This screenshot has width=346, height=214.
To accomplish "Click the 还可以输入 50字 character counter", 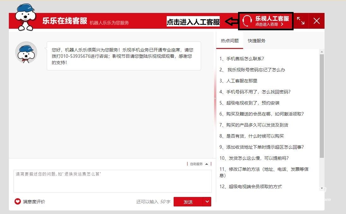I will 153,201.
